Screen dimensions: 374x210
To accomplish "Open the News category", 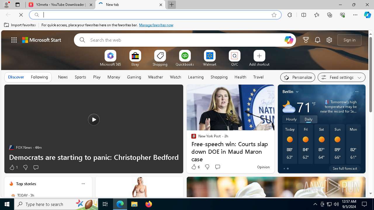I will point(63,77).
